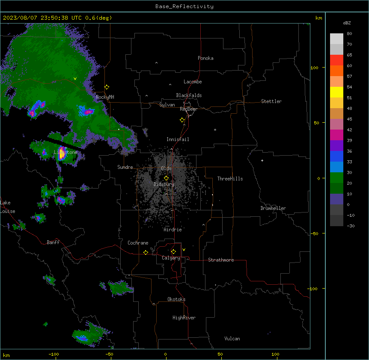Click the white asterisk marker east of Innisfail
369x360 pixels.
[215, 130]
